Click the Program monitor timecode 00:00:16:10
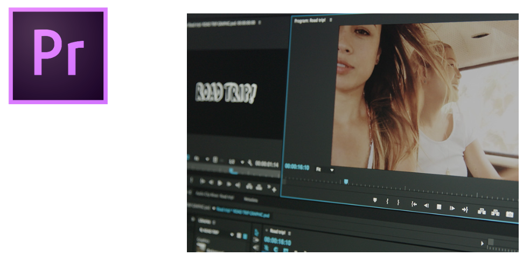The height and width of the screenshot is (263, 530). (x=297, y=167)
